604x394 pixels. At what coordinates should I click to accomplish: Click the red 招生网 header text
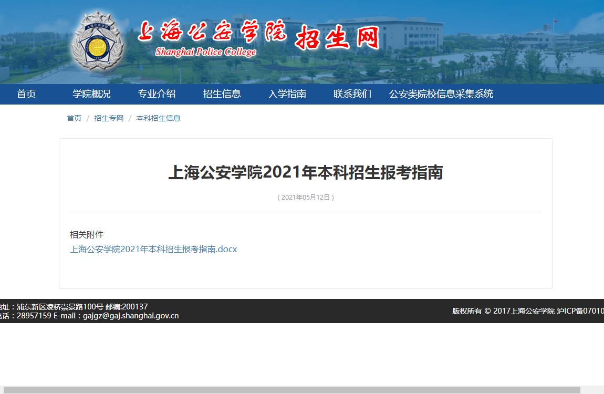pyautogui.click(x=337, y=36)
